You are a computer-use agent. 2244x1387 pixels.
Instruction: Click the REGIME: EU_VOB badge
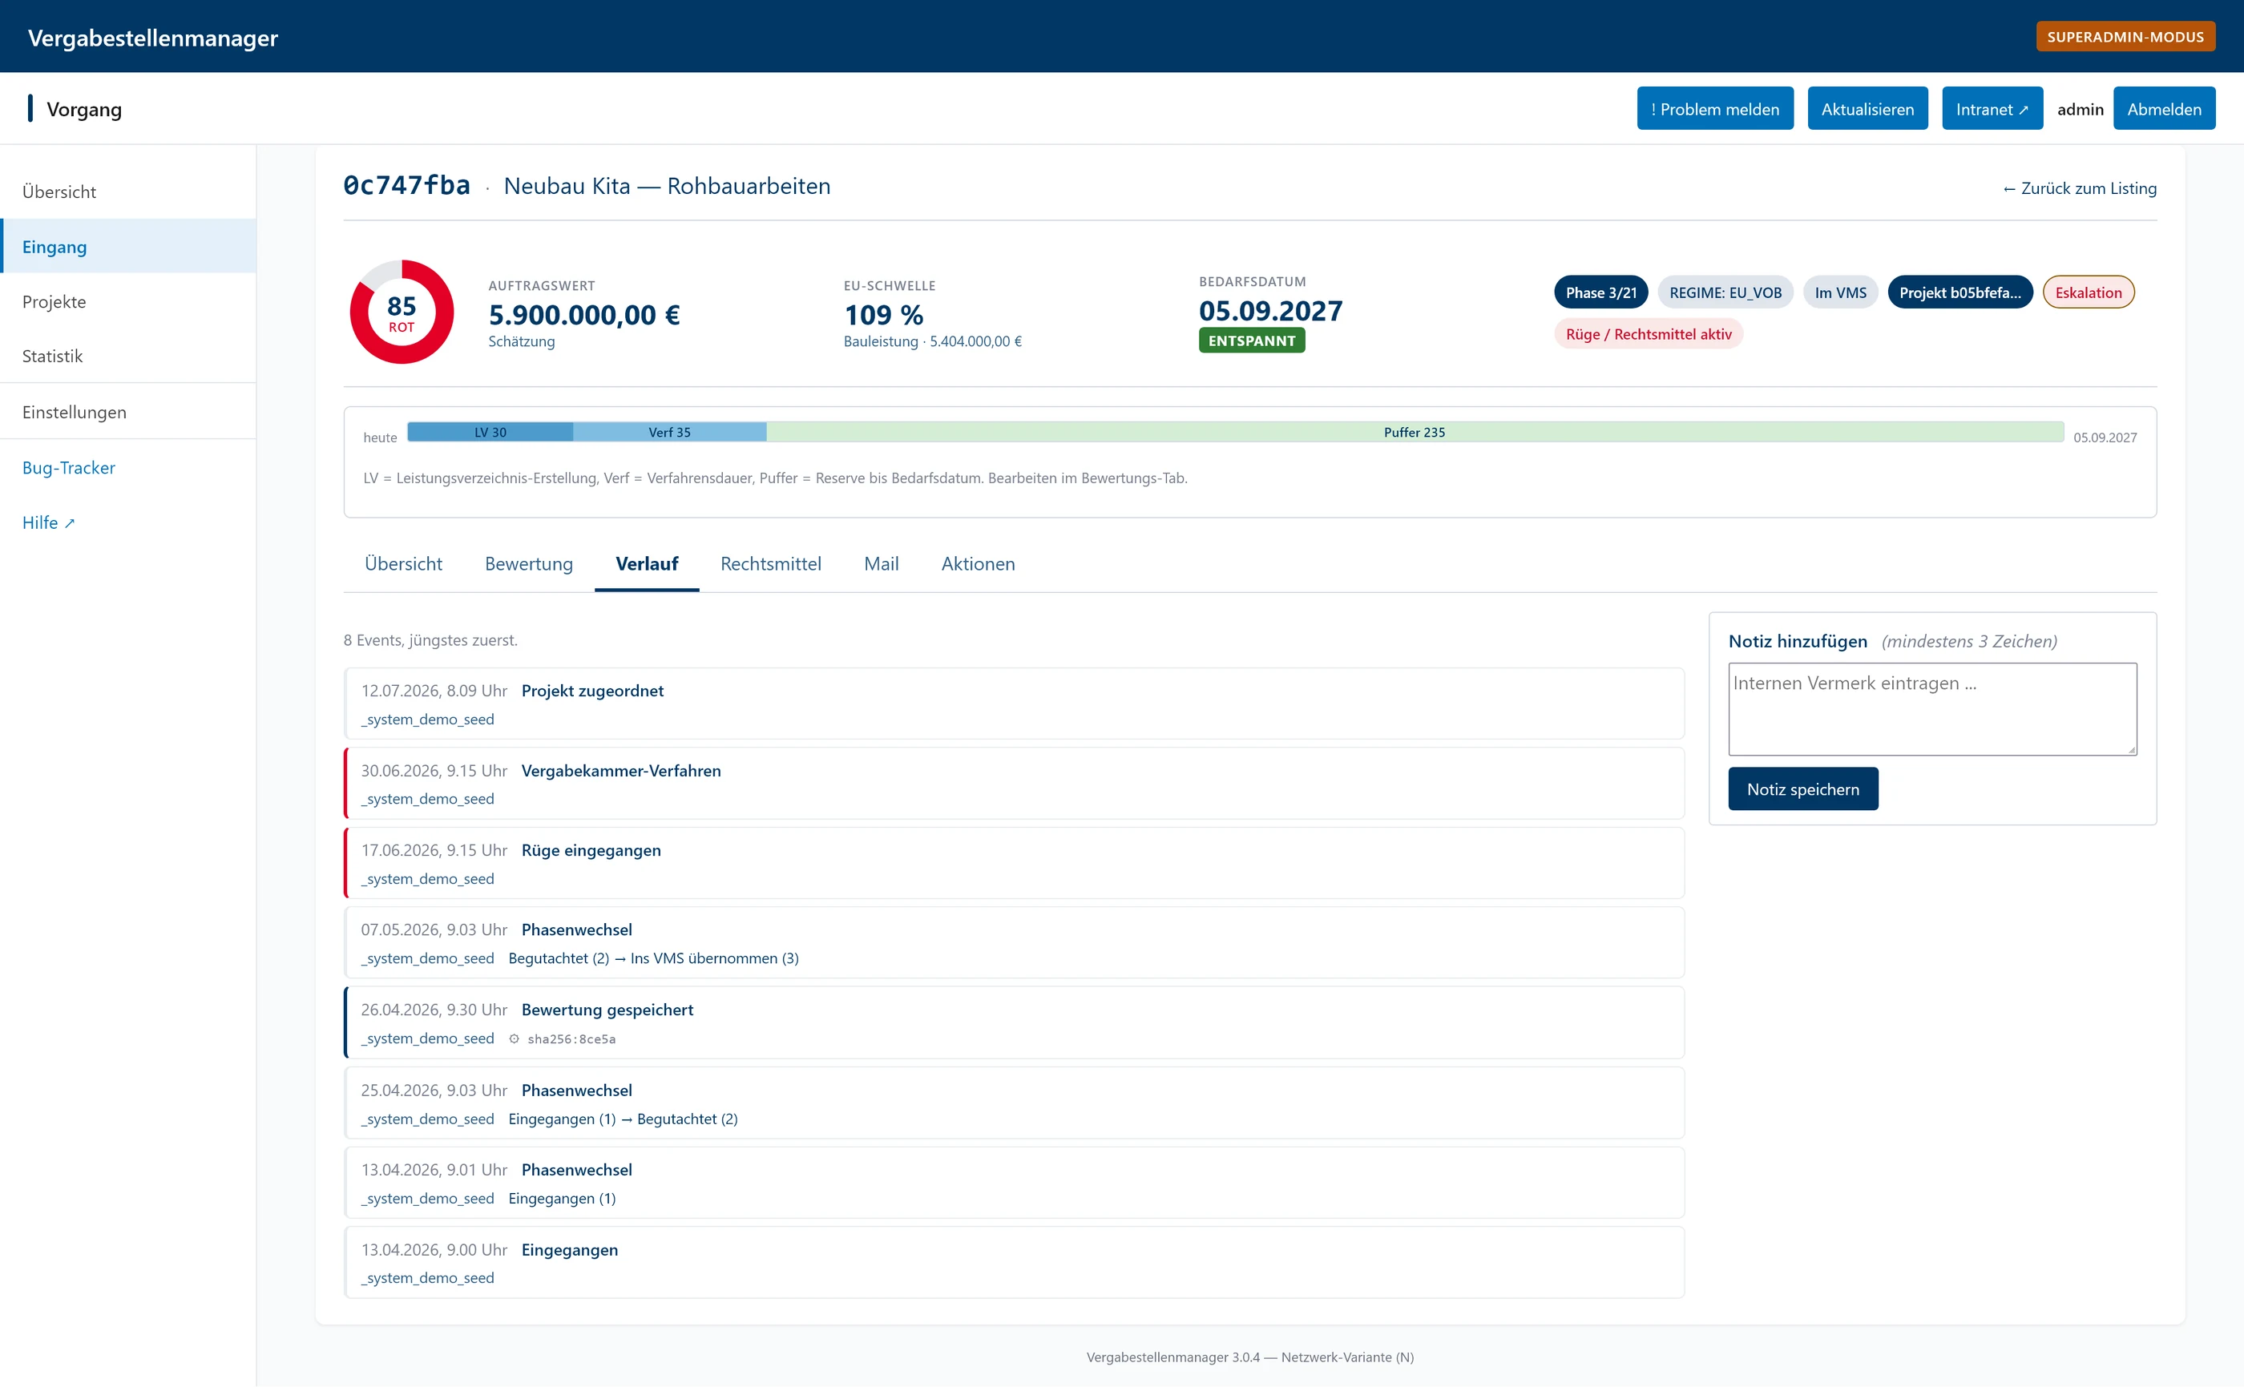coord(1725,292)
